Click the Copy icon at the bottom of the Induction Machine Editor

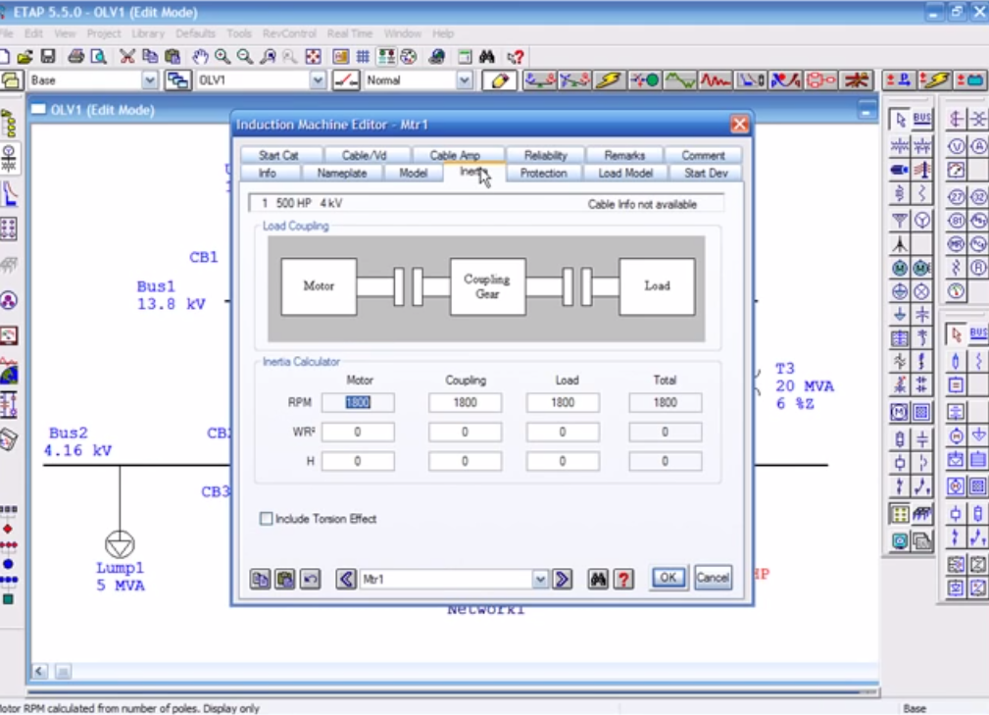[x=260, y=579]
